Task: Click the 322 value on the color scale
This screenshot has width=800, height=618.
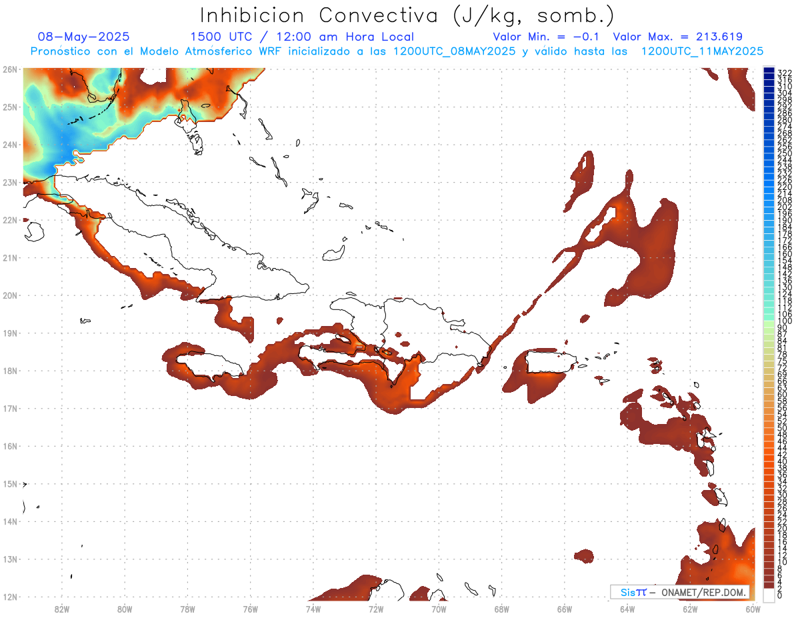Action: pyautogui.click(x=785, y=72)
